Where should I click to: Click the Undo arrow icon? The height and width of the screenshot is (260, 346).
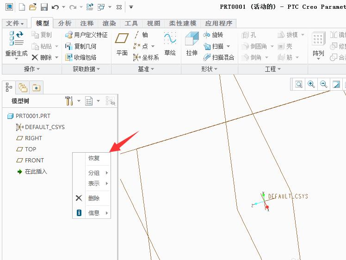pyautogui.click(x=55, y=7)
